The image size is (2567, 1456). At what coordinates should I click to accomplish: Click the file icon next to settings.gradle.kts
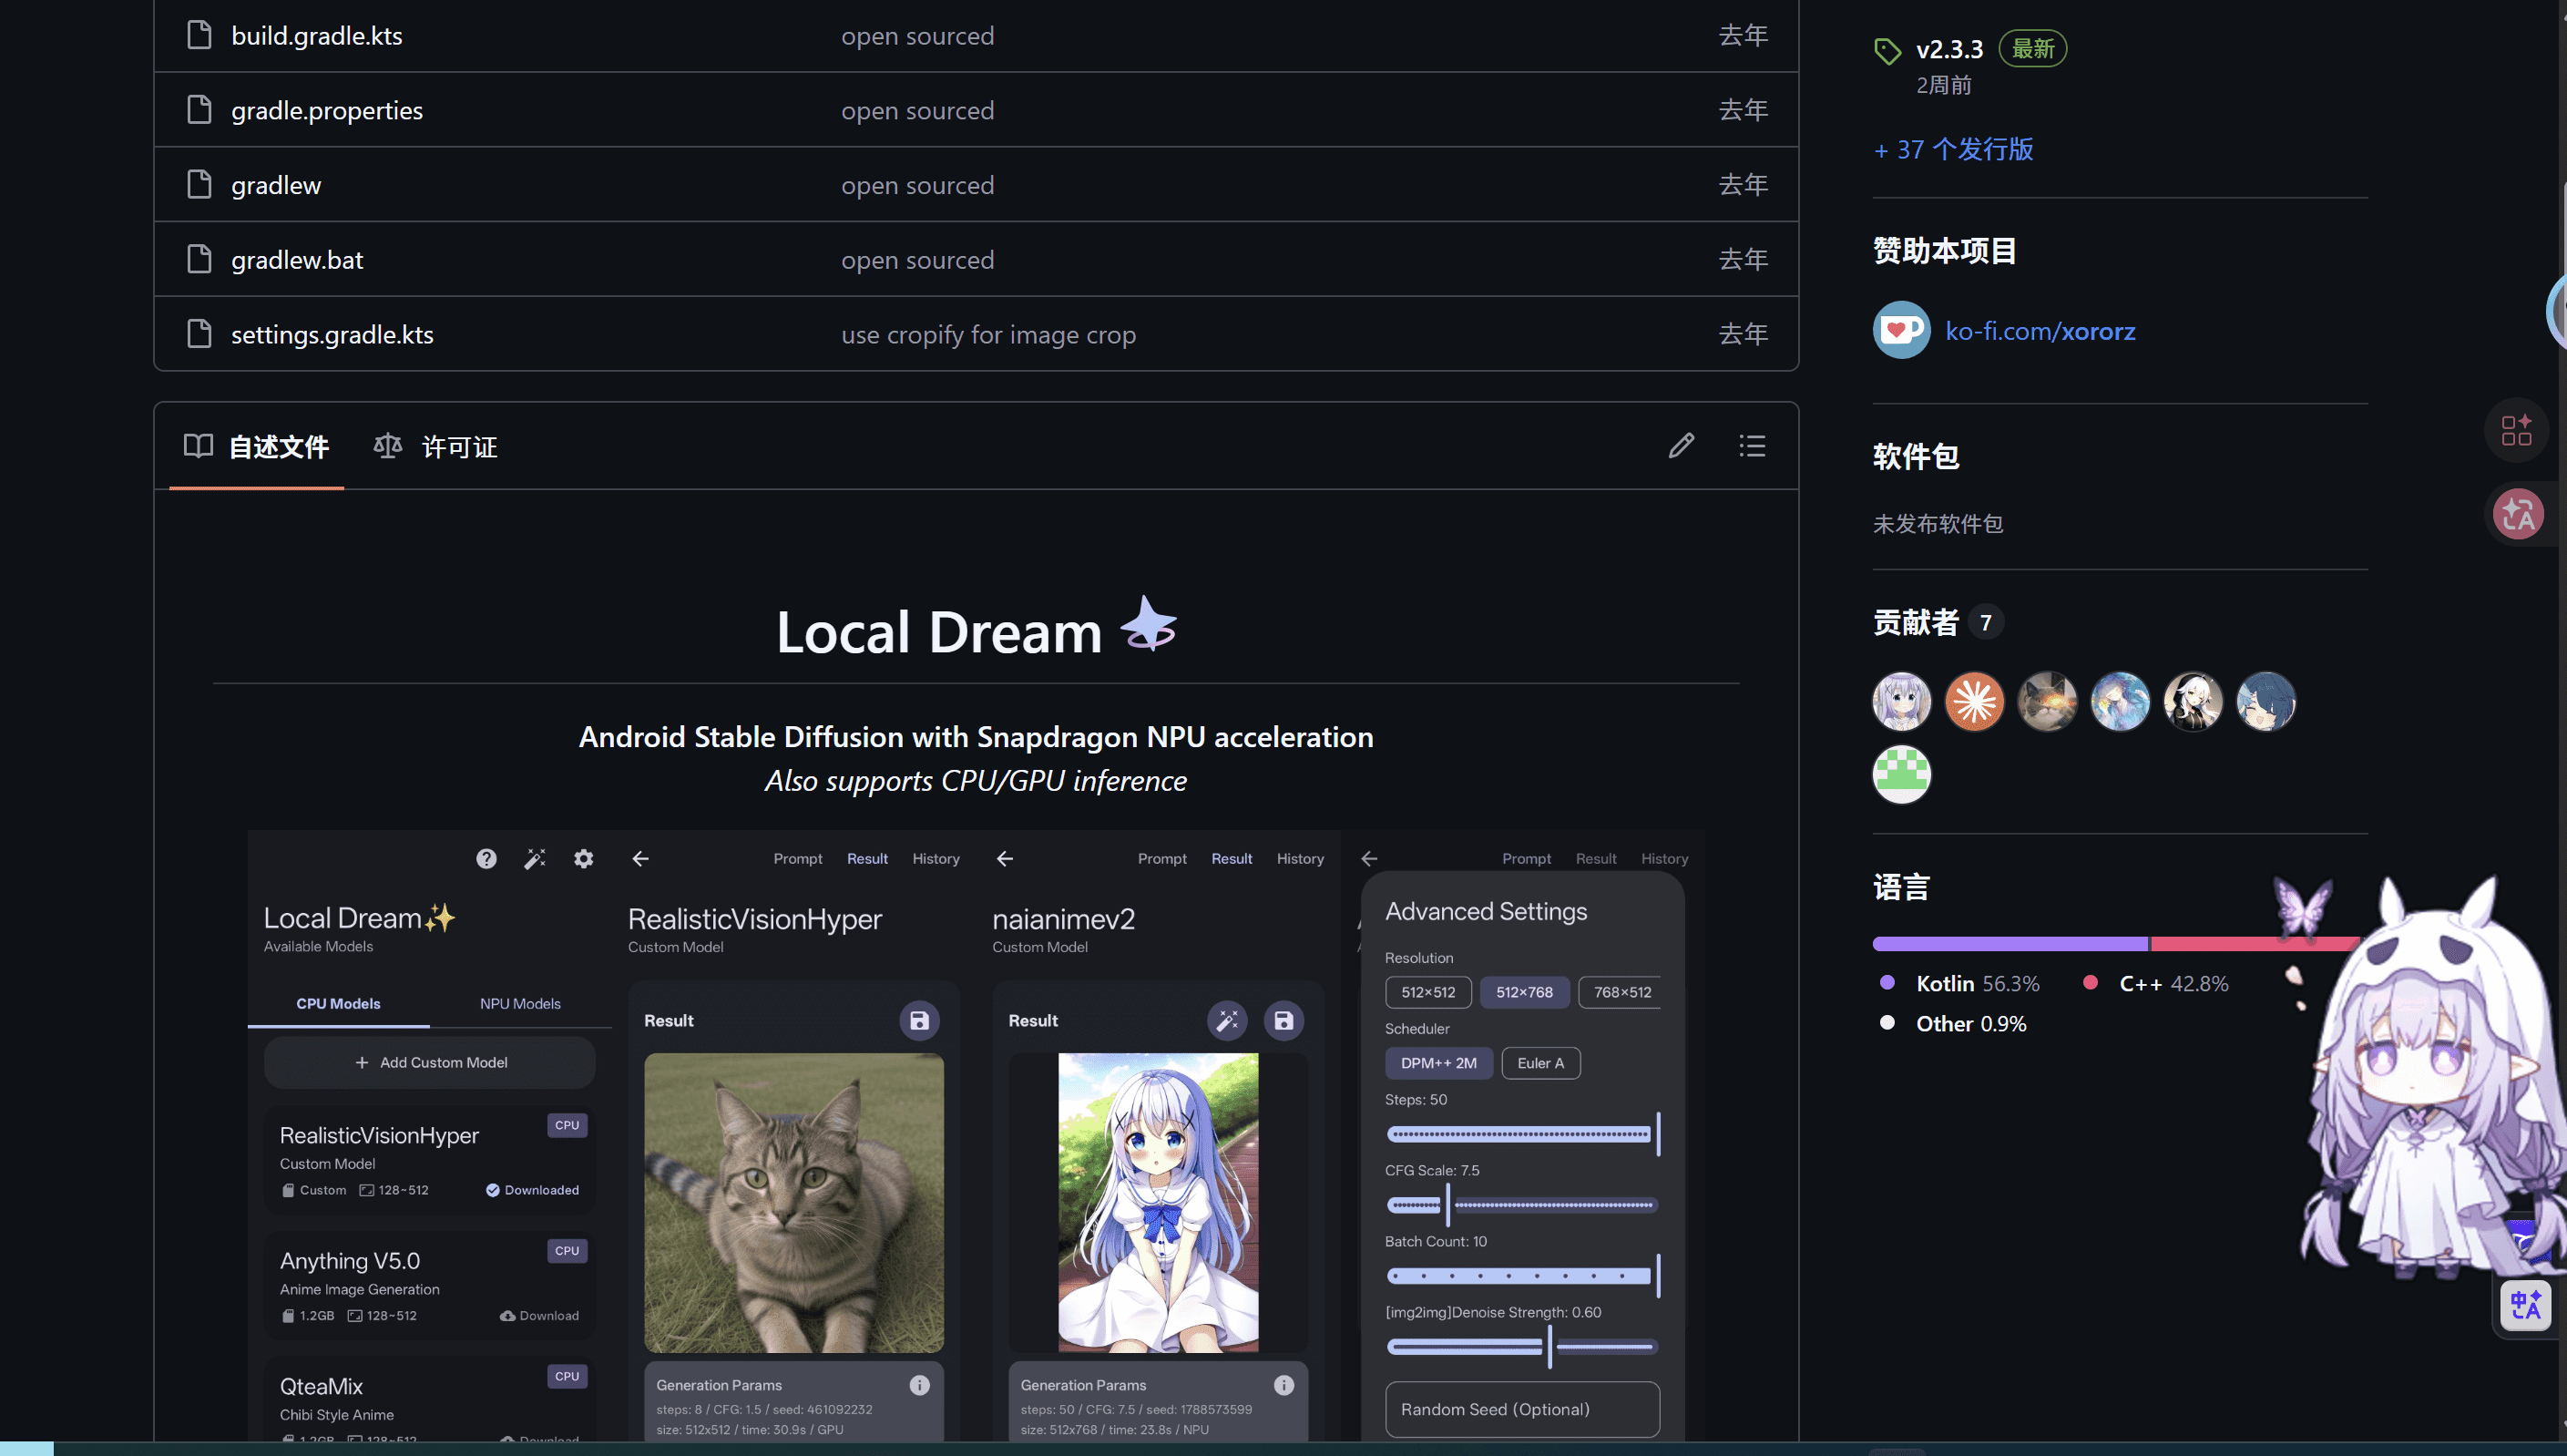199,334
